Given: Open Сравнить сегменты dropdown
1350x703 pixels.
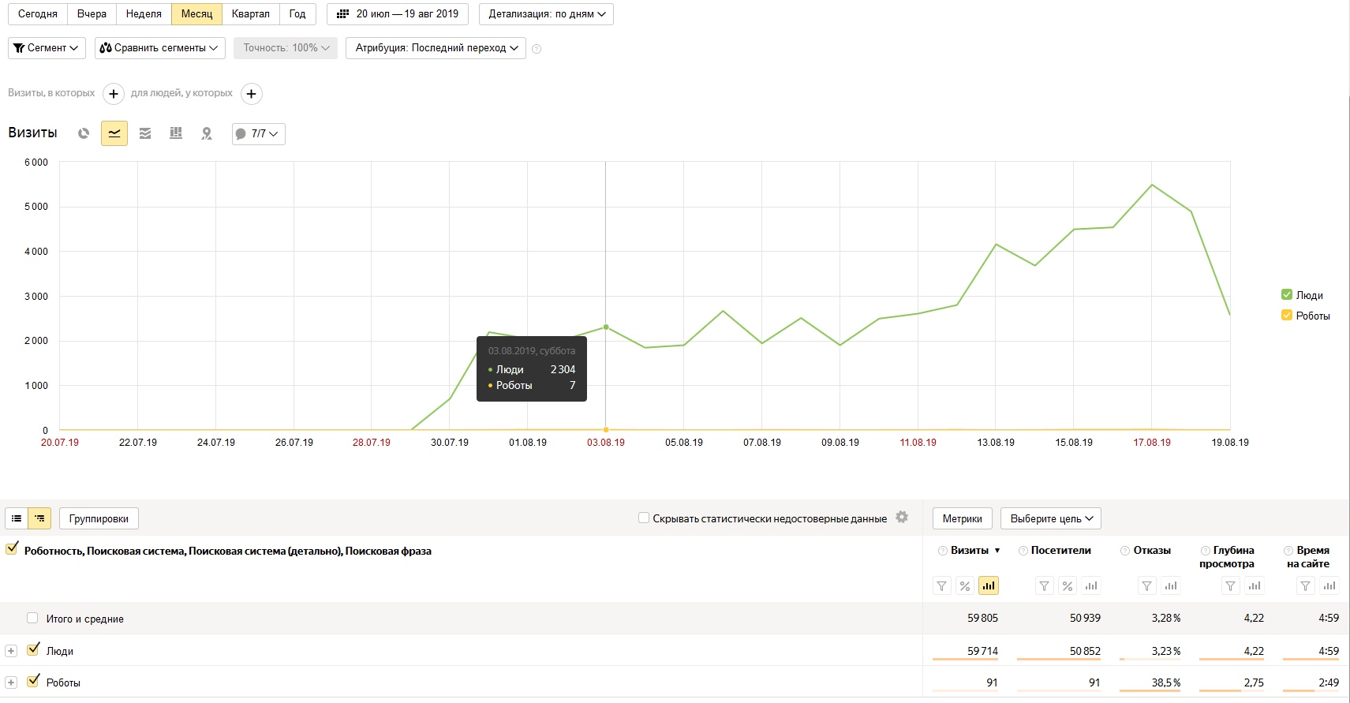Looking at the screenshot, I should [x=160, y=48].
